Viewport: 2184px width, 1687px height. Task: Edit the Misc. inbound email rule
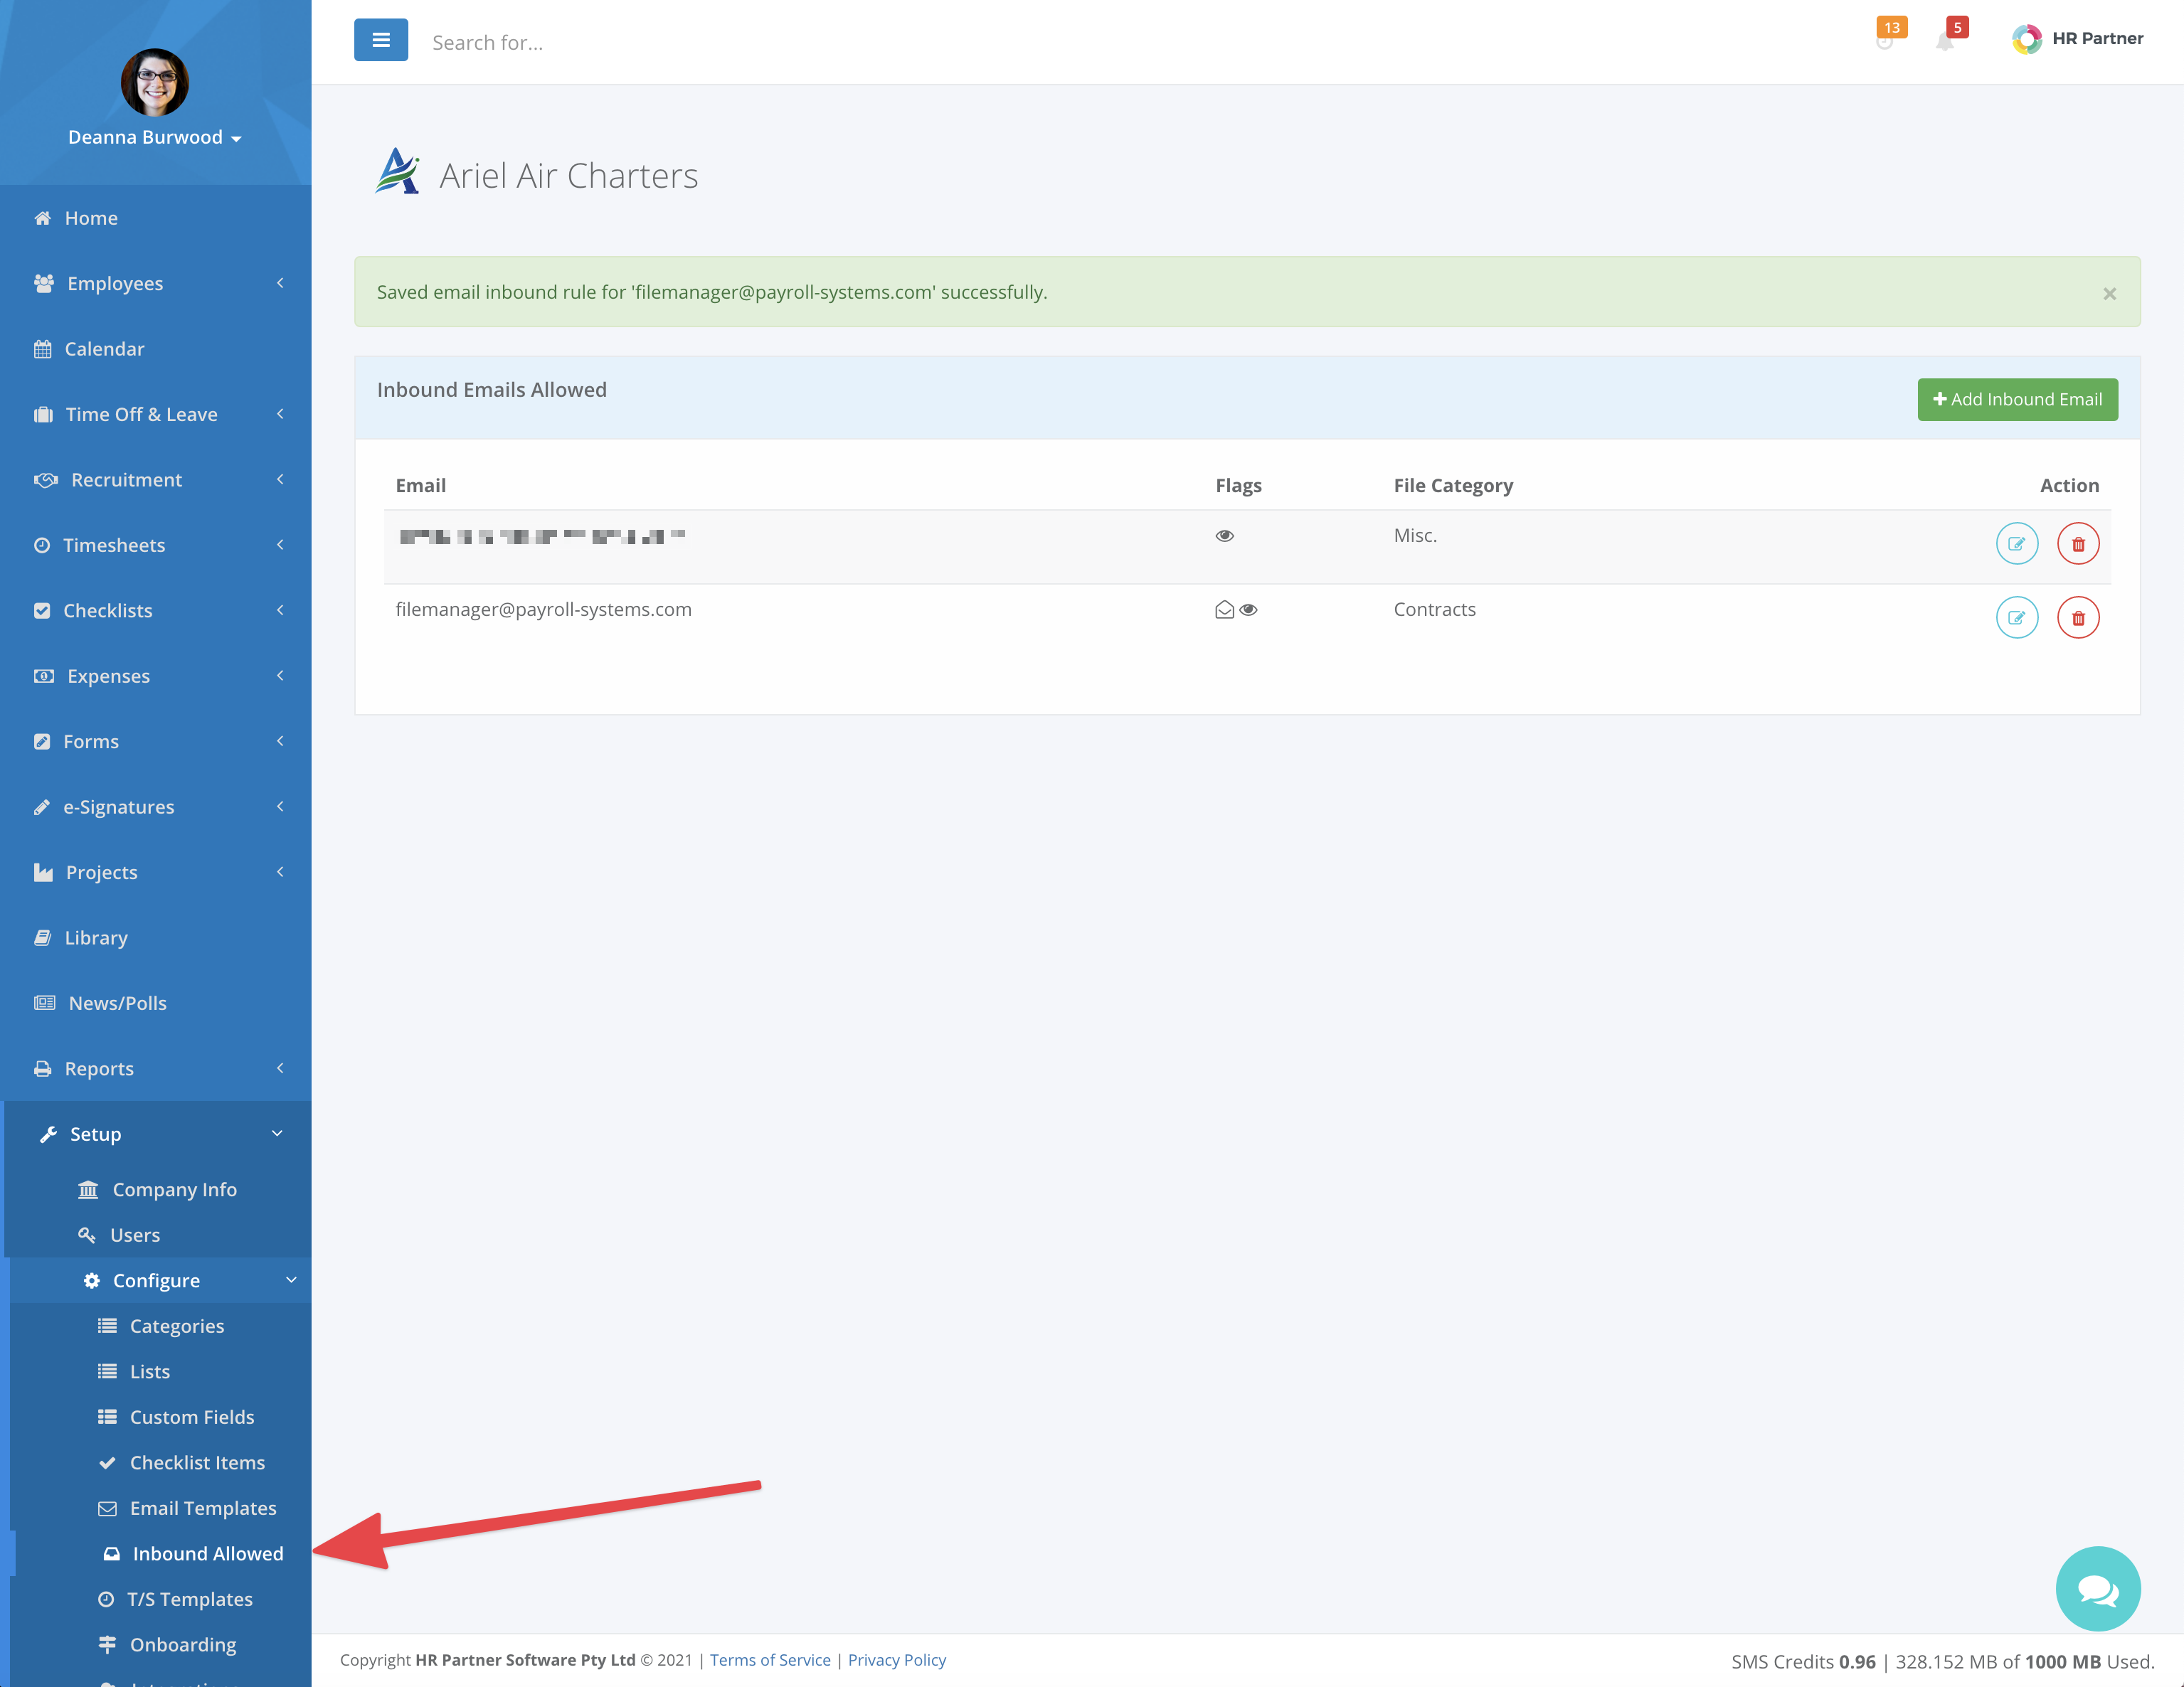(x=2016, y=544)
